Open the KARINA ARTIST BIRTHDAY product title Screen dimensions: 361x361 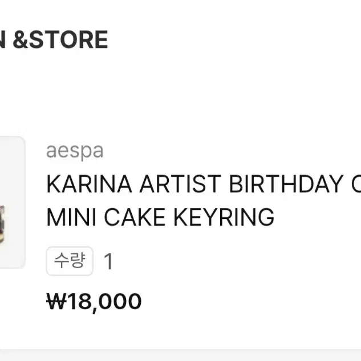coord(204,184)
